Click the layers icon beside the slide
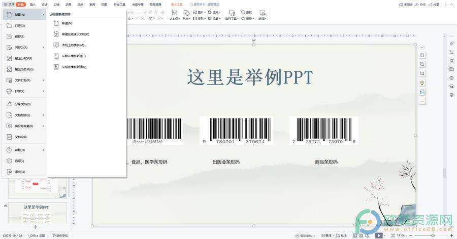The width and height of the screenshot is (457, 239). click(422, 55)
